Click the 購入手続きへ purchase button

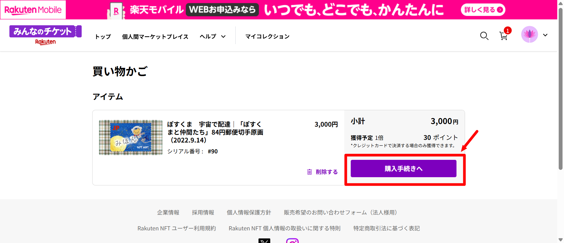click(404, 169)
